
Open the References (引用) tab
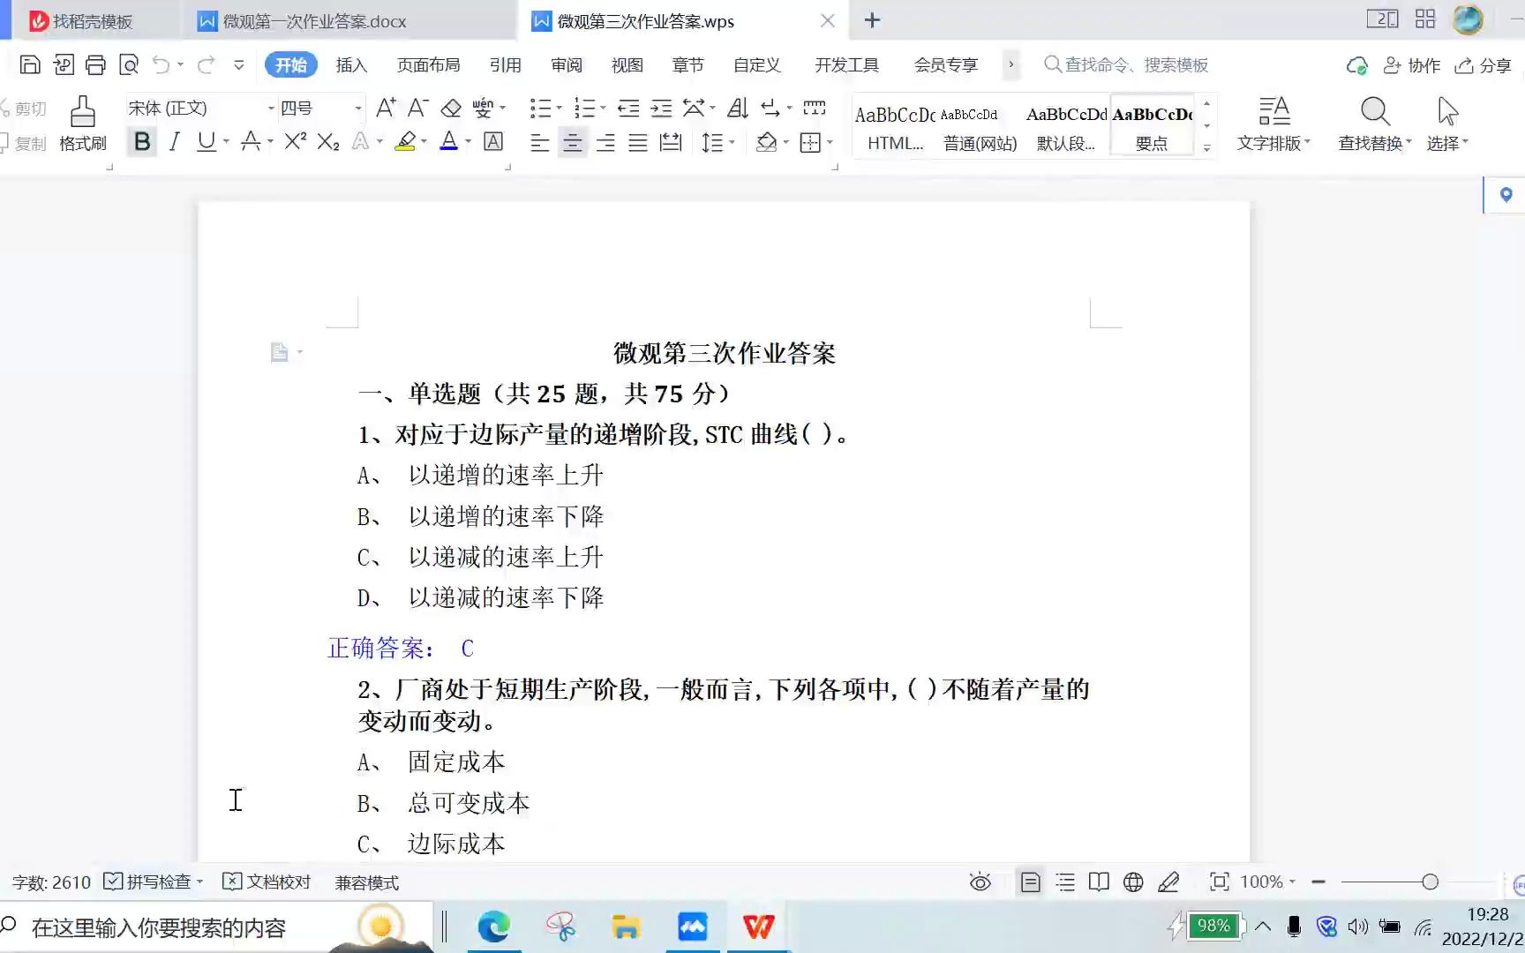(x=506, y=64)
